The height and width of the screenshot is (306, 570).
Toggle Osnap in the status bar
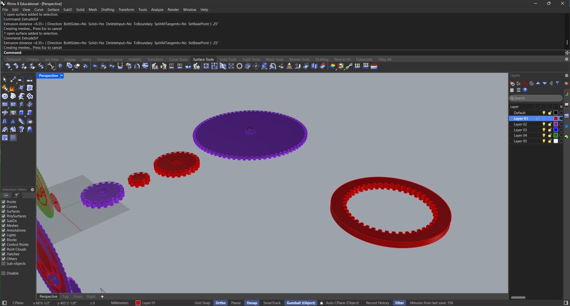coord(252,303)
